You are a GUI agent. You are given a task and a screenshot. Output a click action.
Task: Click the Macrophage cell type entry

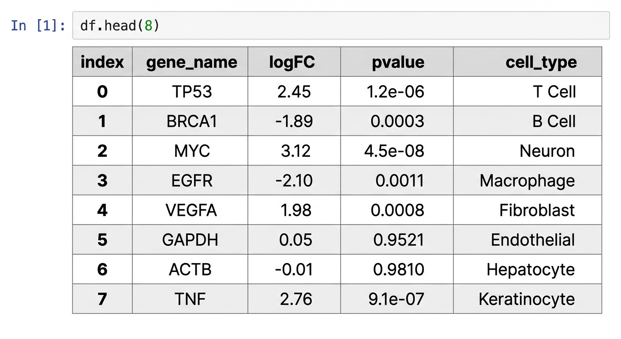pos(527,181)
